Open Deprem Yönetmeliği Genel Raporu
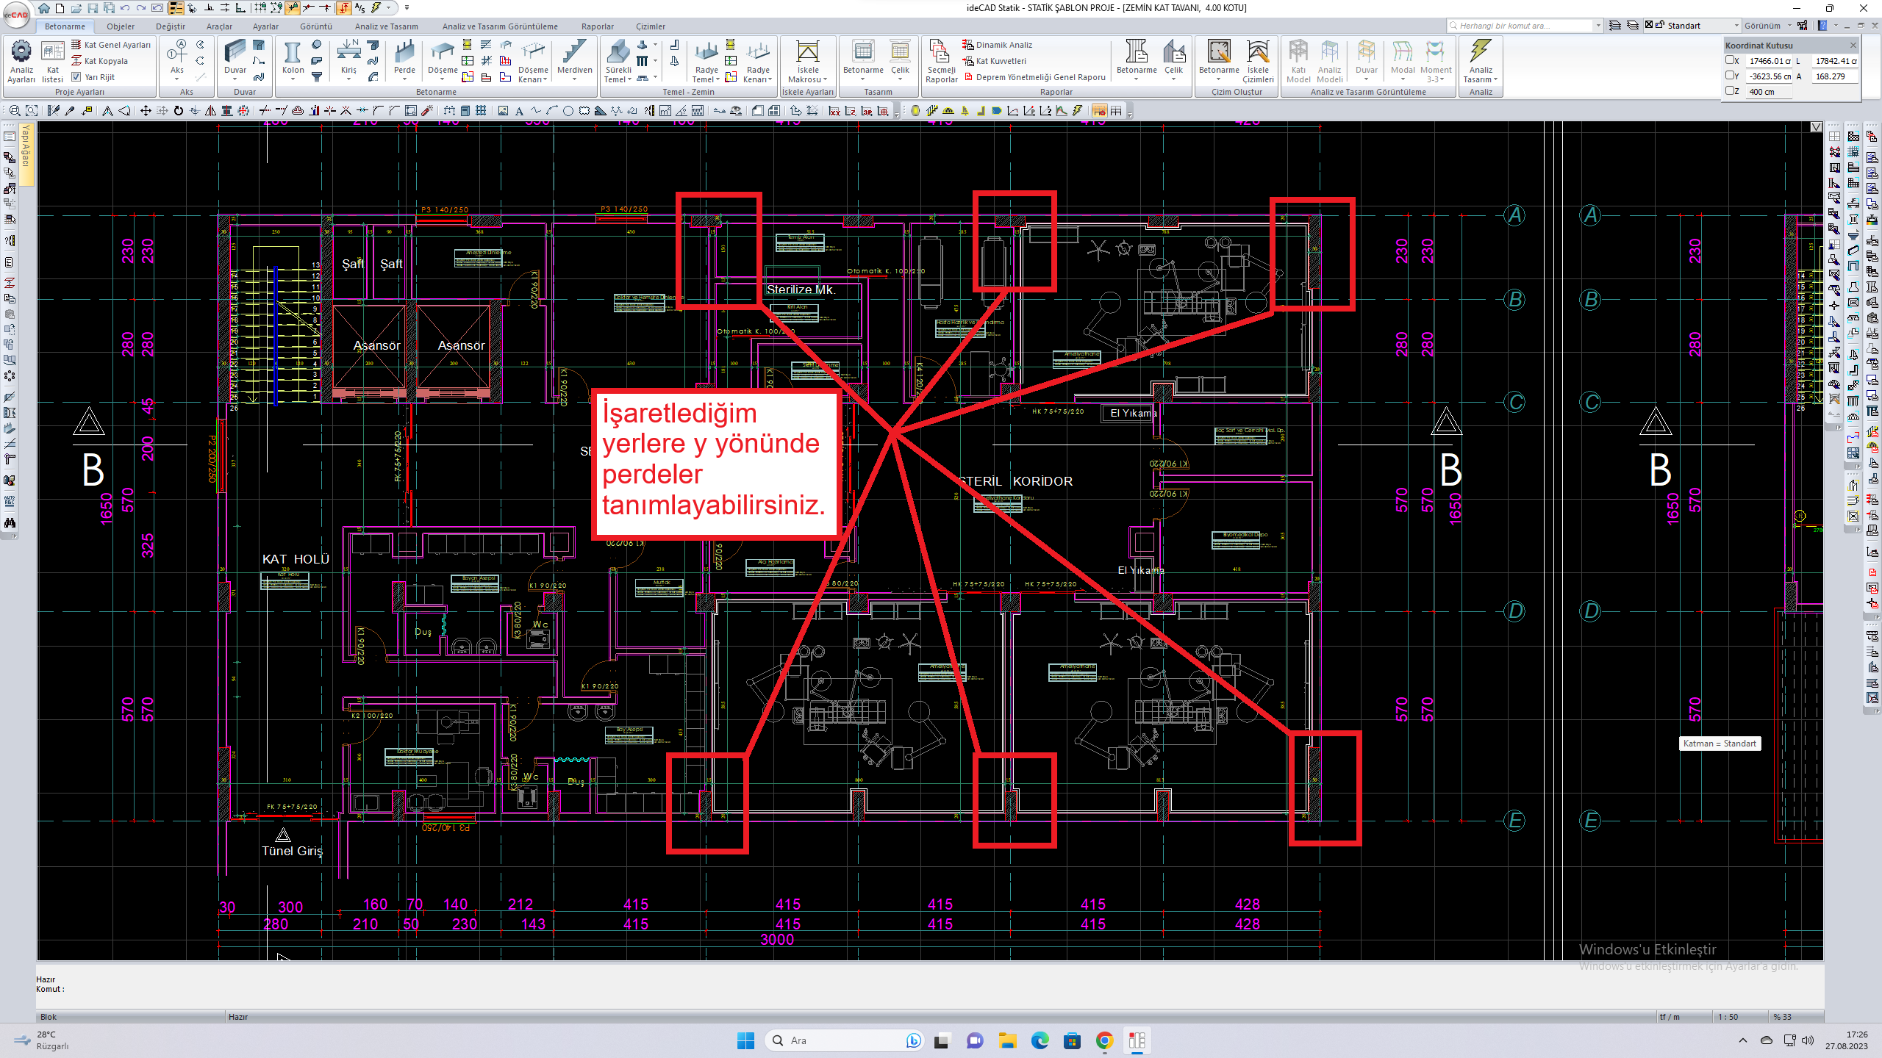 [1034, 77]
